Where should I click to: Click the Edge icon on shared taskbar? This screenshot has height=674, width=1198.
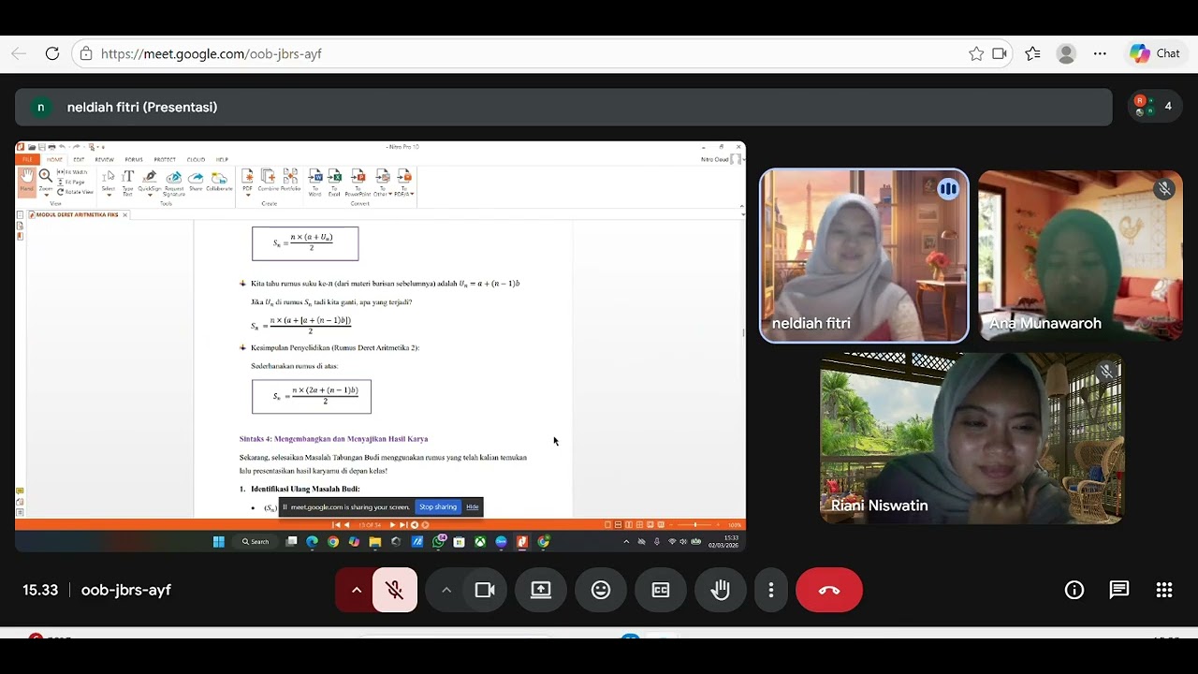coord(312,541)
